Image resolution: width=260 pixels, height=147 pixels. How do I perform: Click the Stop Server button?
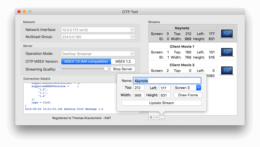[x=123, y=69]
